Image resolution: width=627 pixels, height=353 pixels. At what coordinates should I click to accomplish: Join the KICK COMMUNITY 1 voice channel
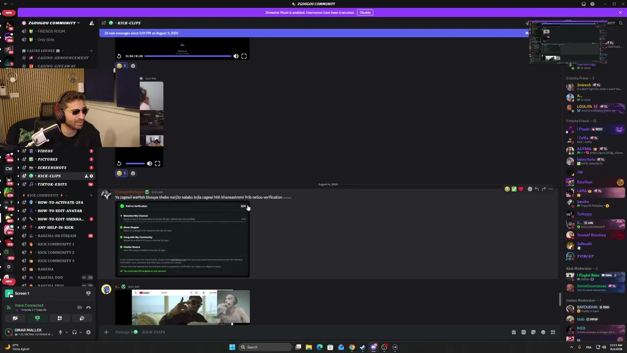tap(56, 244)
